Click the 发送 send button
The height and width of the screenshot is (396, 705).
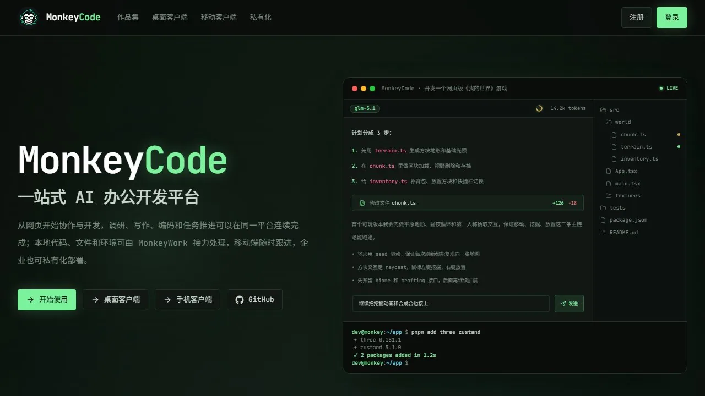(569, 304)
